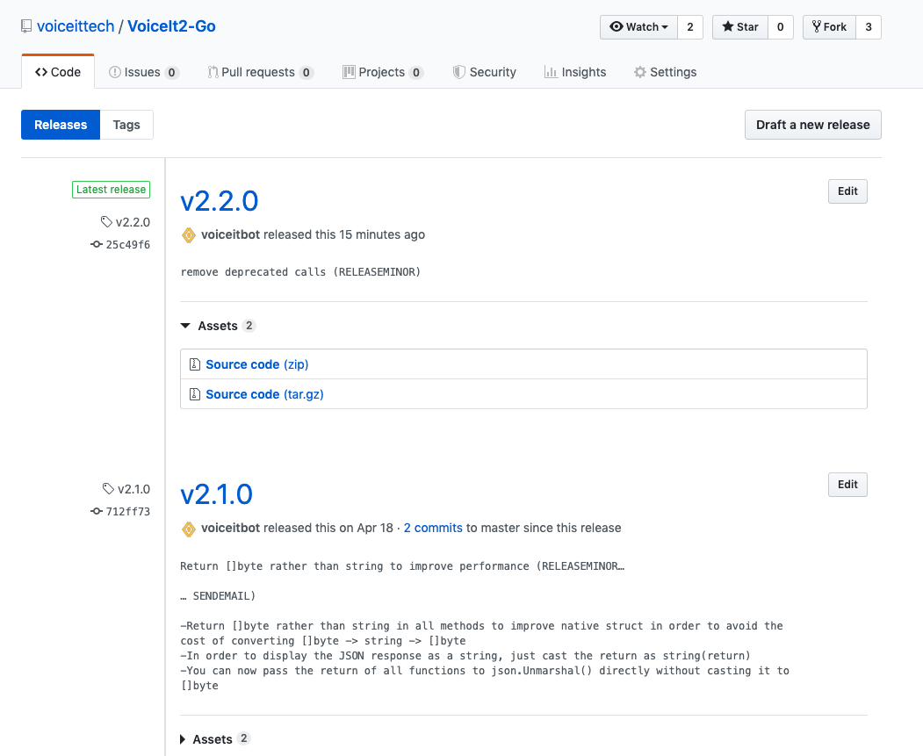Star the repository
Screen dimensions: 923x756
click(x=740, y=27)
